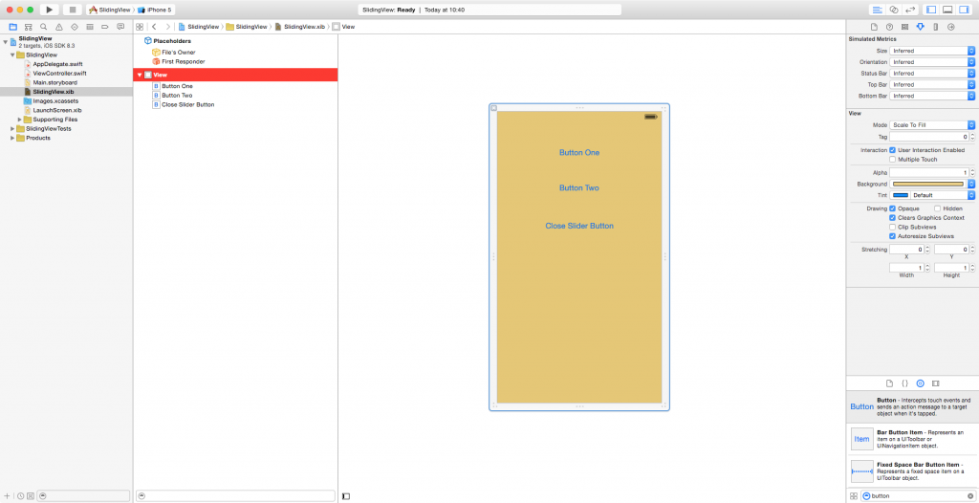Click Button One on the canvas
The width and height of the screenshot is (979, 503).
click(579, 152)
